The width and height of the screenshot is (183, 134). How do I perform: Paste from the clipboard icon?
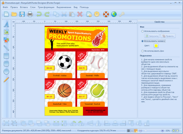pos(72,14)
